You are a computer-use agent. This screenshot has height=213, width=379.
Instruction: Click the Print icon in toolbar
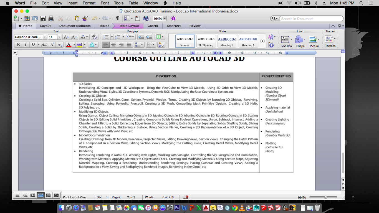(51, 19)
